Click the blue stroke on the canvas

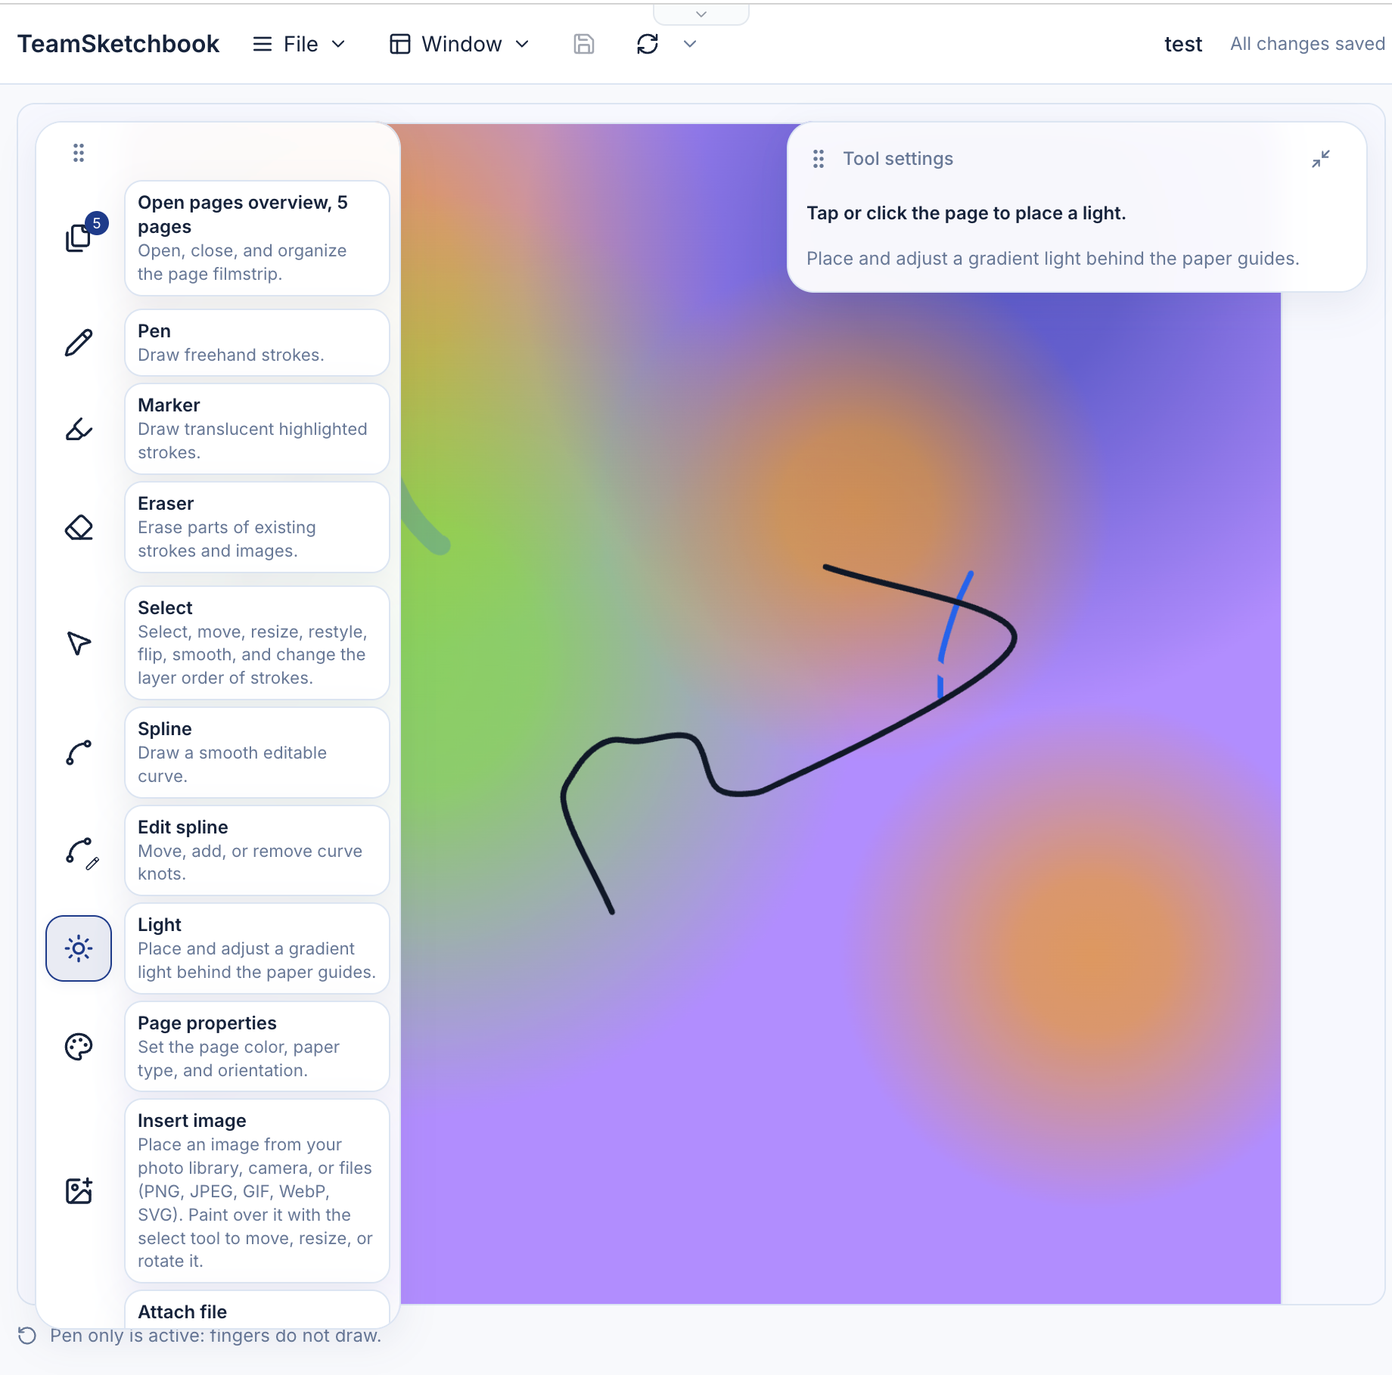[x=949, y=628]
